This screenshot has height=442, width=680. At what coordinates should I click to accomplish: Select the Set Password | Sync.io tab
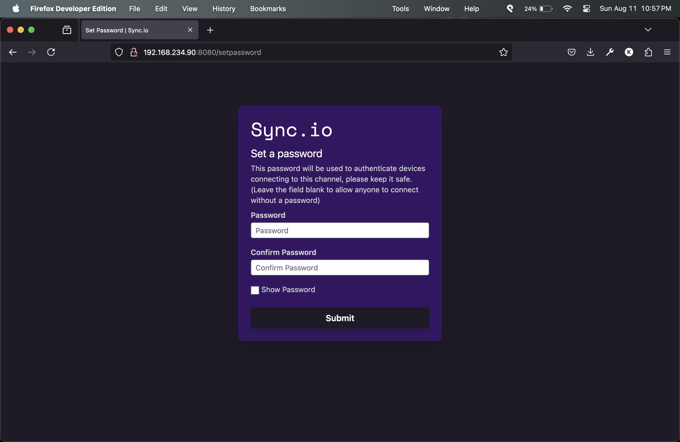(140, 30)
